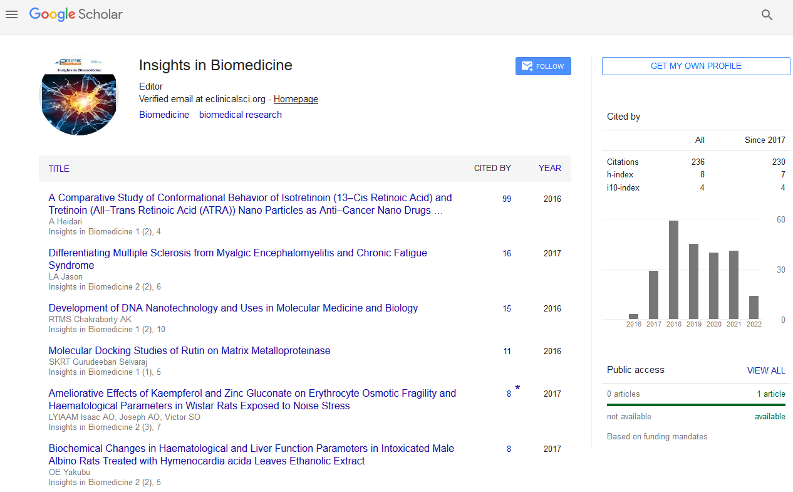The image size is (793, 492).
Task: Open the Multiple Sclerosis differentiation article
Action: pyautogui.click(x=237, y=259)
